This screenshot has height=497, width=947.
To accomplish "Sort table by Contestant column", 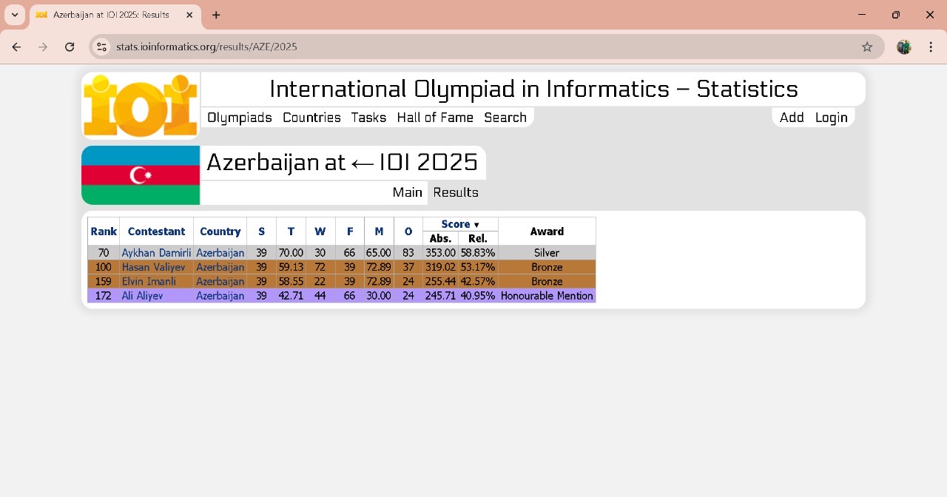I will pyautogui.click(x=156, y=231).
